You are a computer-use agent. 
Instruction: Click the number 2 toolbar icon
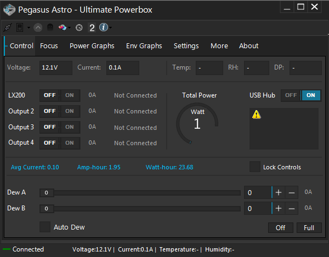(92, 27)
